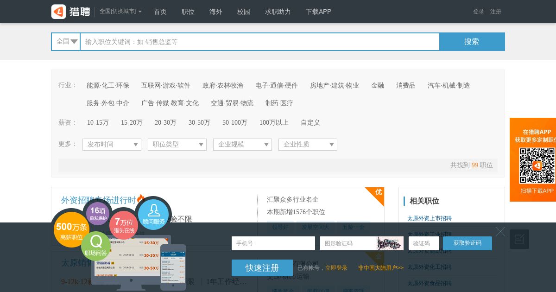Open the 海外 navigation item
The height and width of the screenshot is (292, 556).
pyautogui.click(x=216, y=12)
